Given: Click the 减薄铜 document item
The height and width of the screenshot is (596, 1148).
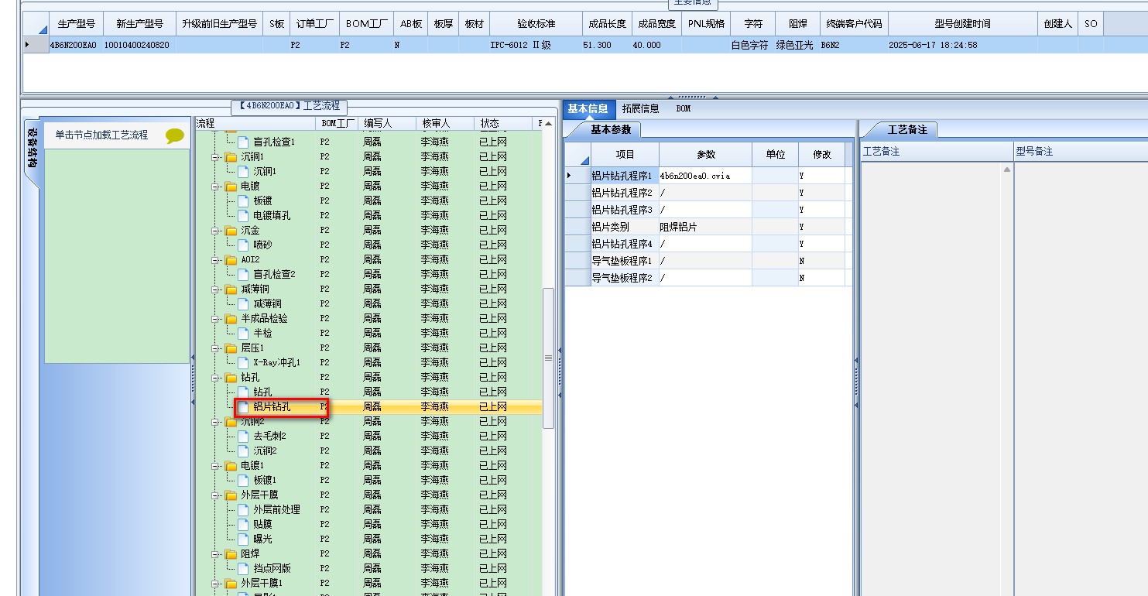Looking at the screenshot, I should (x=267, y=303).
